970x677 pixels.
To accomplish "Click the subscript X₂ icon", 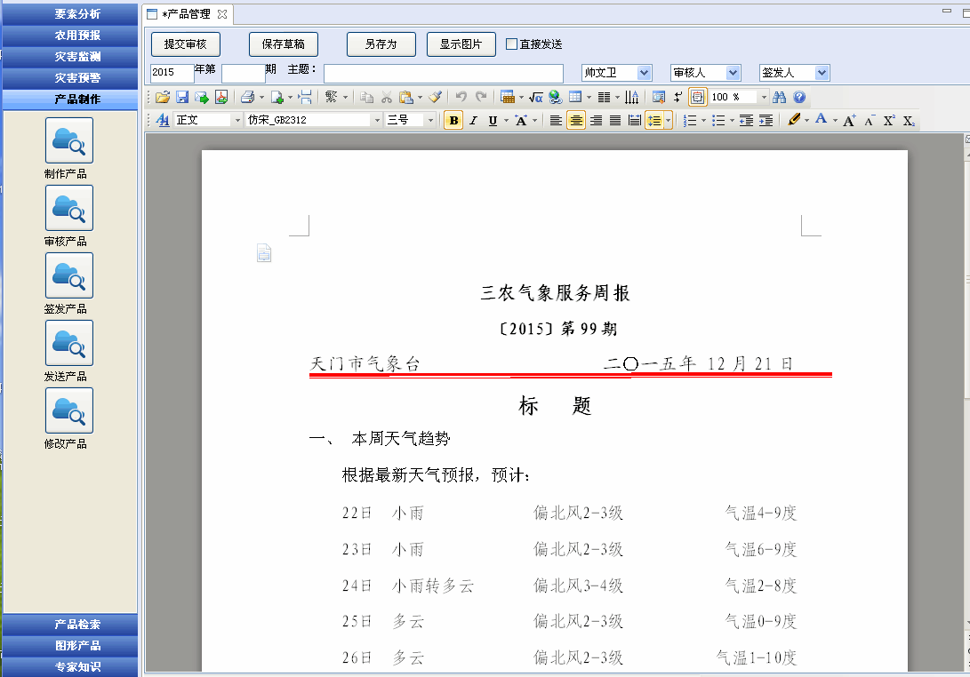I will [x=909, y=121].
